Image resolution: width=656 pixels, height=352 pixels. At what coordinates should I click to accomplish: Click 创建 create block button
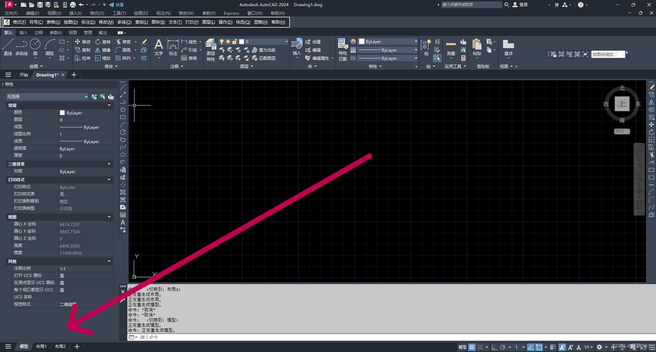[313, 42]
